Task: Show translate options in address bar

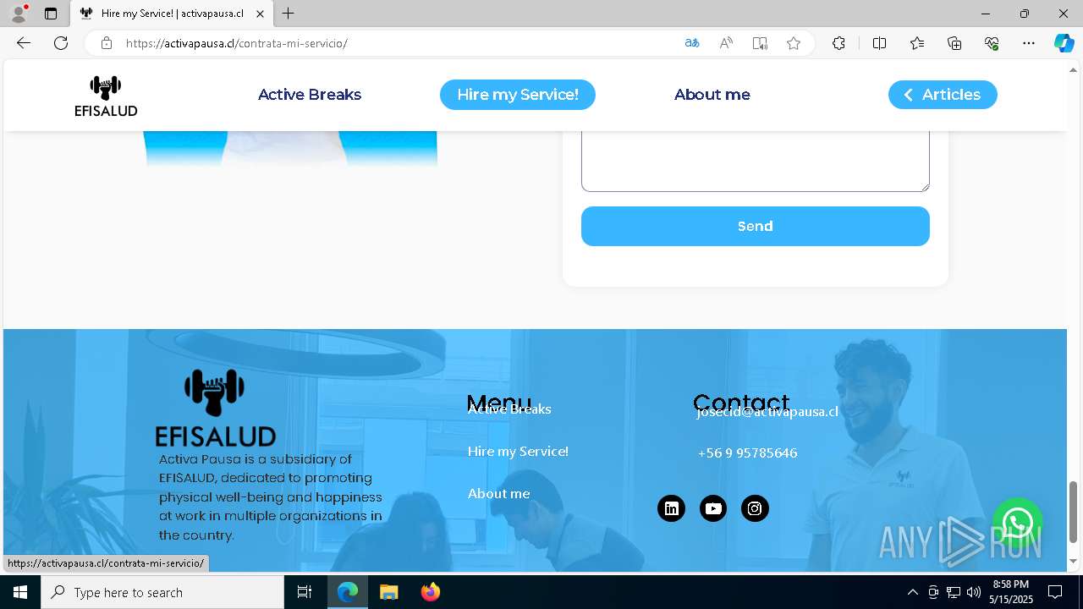Action: coord(692,43)
